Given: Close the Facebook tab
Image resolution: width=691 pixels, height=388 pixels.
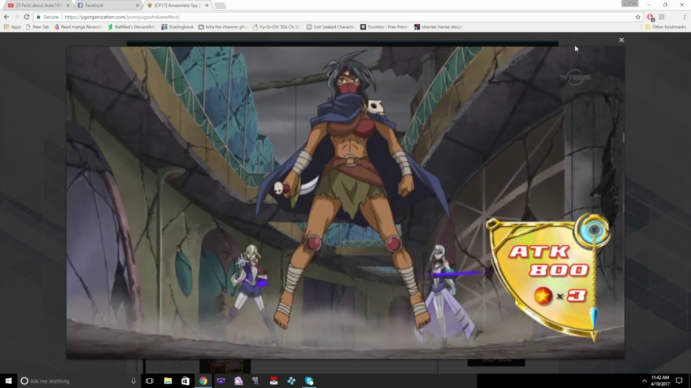Looking at the screenshot, I should click(x=137, y=5).
